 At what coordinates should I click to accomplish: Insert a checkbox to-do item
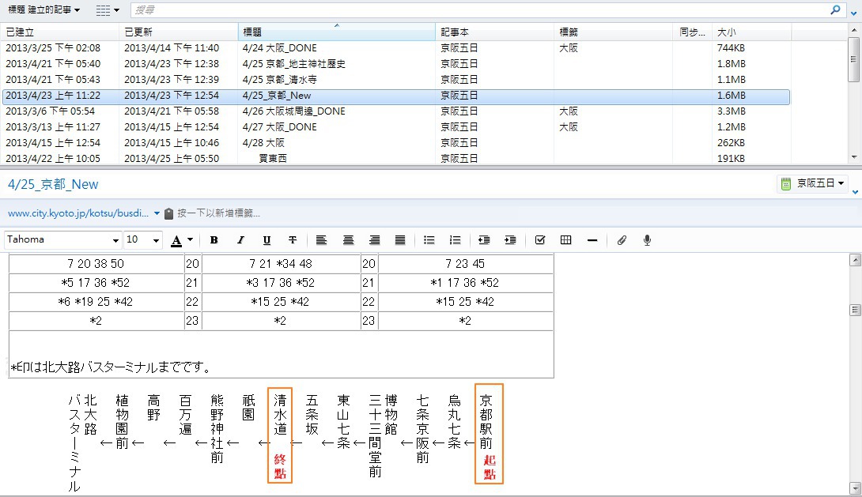tap(540, 240)
